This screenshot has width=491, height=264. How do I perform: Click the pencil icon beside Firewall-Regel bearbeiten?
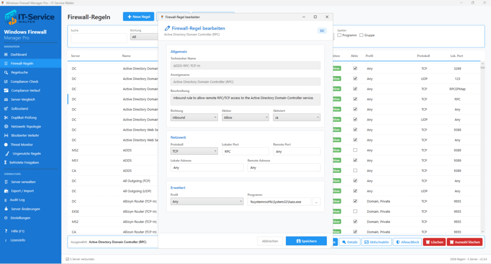167,28
